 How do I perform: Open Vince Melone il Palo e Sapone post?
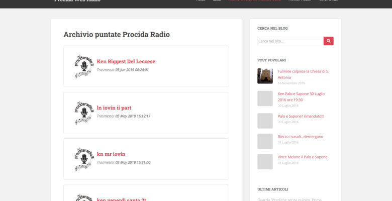pyautogui.click(x=302, y=157)
